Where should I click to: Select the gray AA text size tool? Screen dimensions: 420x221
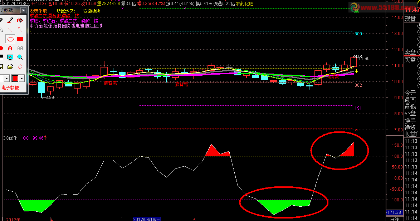(x=20, y=48)
